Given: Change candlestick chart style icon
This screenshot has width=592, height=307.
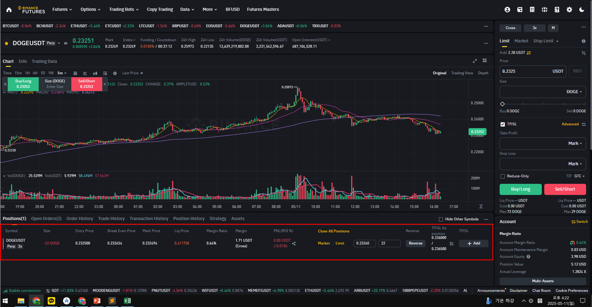Looking at the screenshot, I should [x=95, y=73].
